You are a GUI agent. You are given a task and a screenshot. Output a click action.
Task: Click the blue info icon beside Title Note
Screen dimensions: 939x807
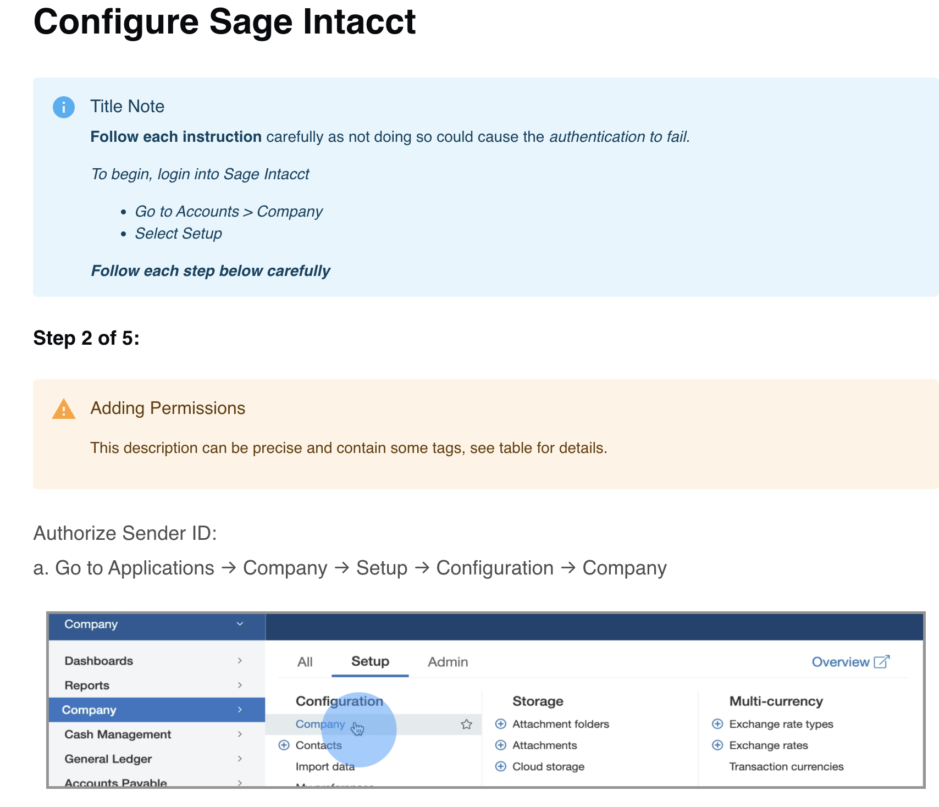pos(64,107)
